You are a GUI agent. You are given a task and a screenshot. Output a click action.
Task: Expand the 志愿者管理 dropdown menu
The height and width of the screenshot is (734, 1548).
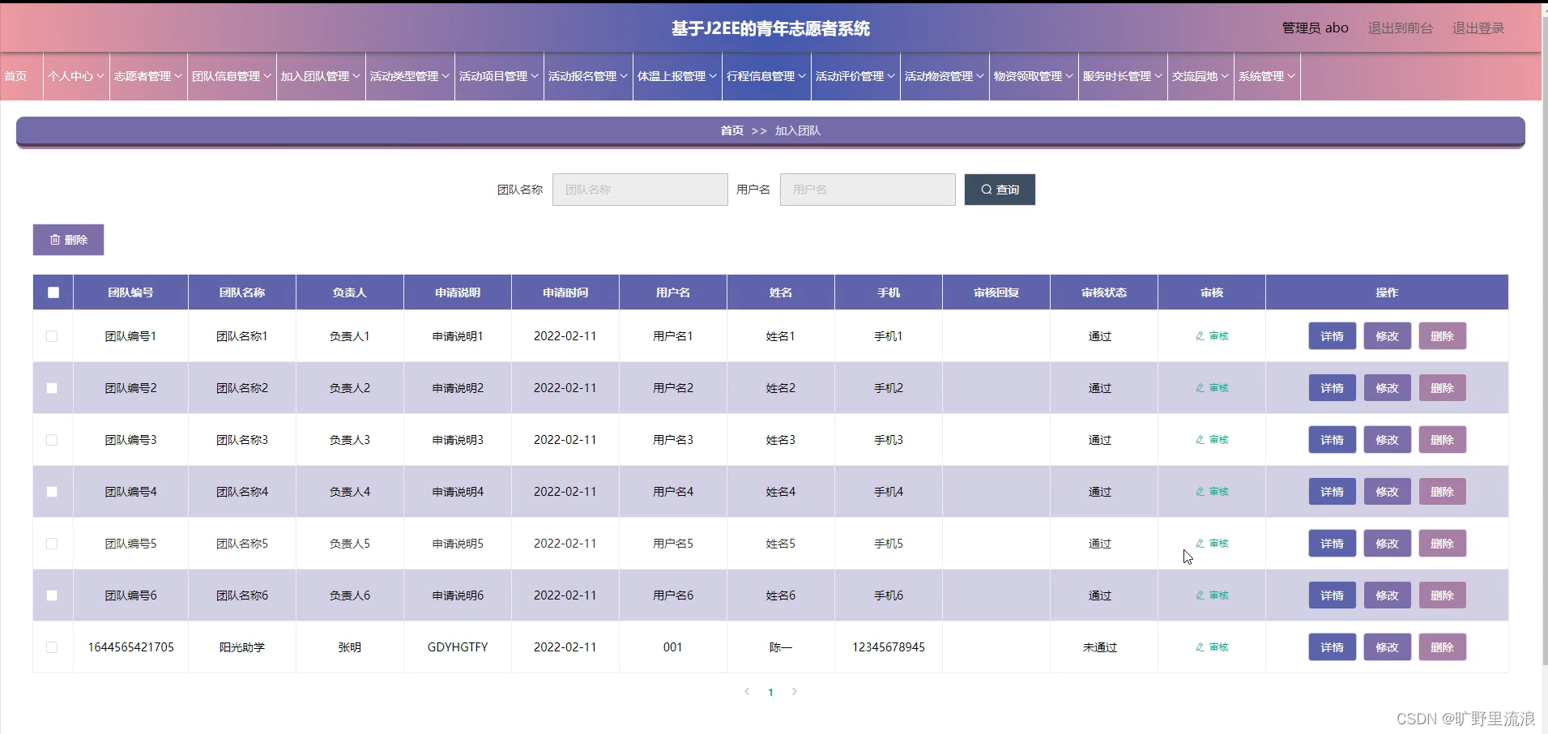click(x=147, y=75)
